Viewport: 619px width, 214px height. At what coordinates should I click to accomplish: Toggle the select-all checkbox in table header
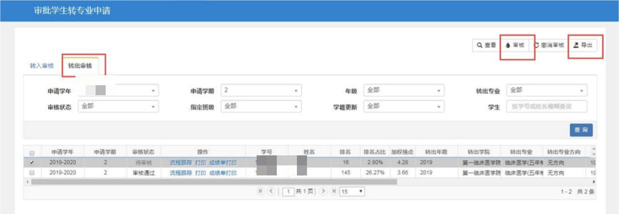[32, 153]
